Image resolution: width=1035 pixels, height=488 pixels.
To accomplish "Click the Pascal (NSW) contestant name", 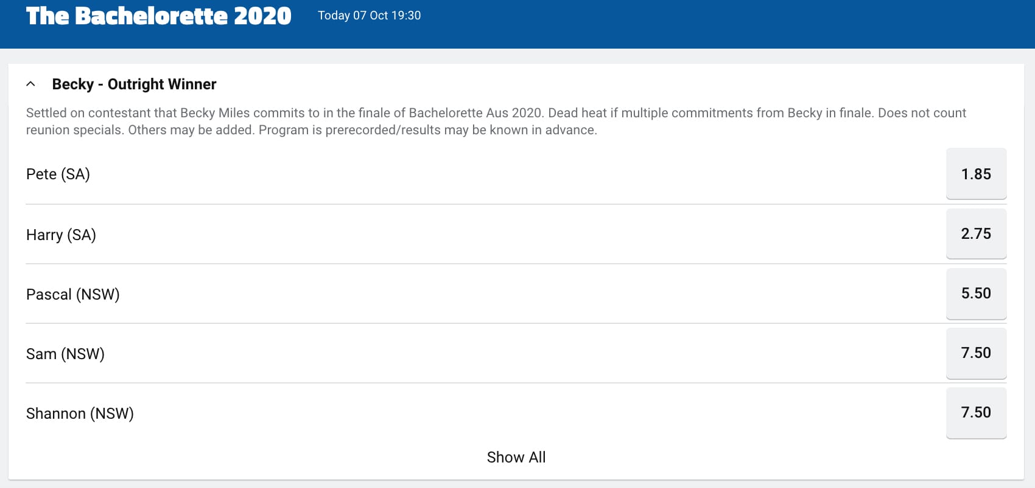I will [x=73, y=294].
